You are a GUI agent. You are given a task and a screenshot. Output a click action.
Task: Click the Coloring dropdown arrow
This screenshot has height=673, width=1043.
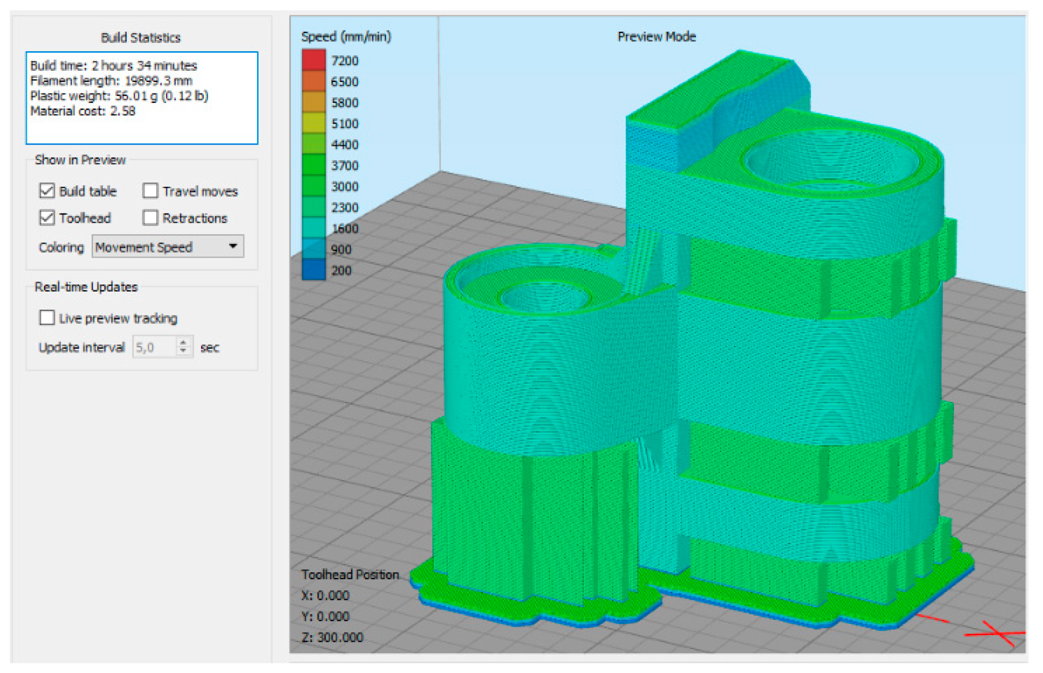point(233,246)
